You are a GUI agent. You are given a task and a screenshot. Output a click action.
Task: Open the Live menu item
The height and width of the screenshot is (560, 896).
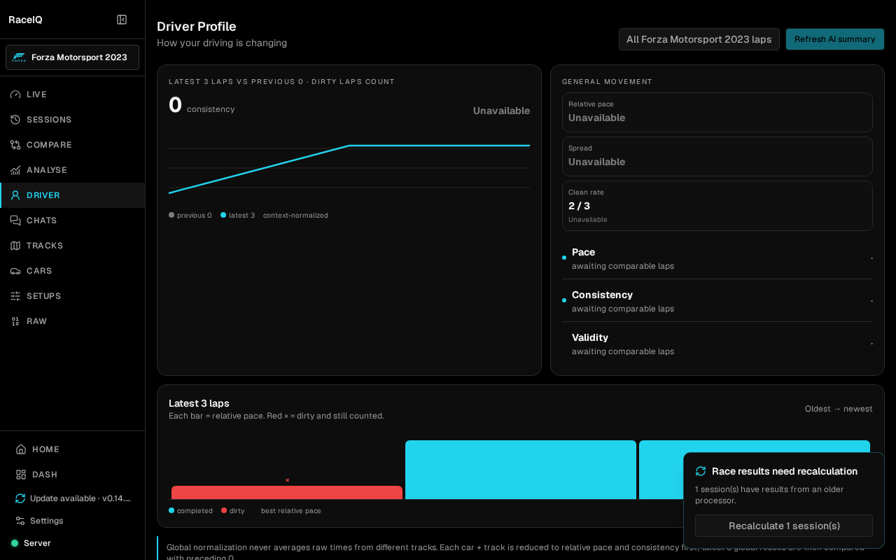73,94
